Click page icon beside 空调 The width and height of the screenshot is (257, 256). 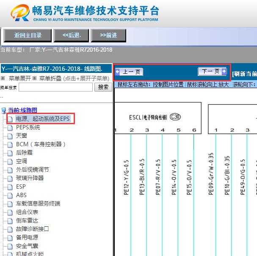[10, 161]
